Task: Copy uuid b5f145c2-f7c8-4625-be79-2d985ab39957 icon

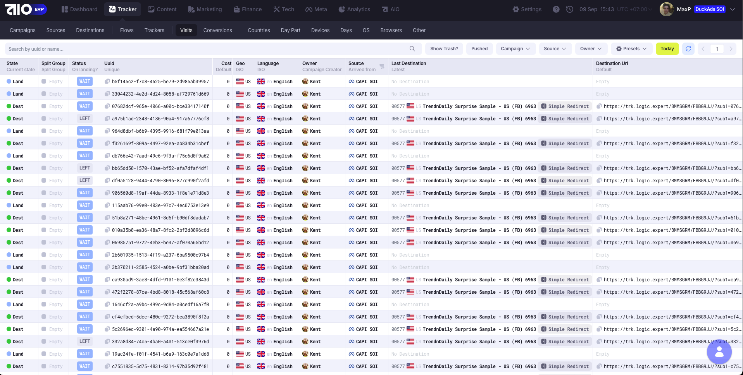Action: (x=107, y=82)
